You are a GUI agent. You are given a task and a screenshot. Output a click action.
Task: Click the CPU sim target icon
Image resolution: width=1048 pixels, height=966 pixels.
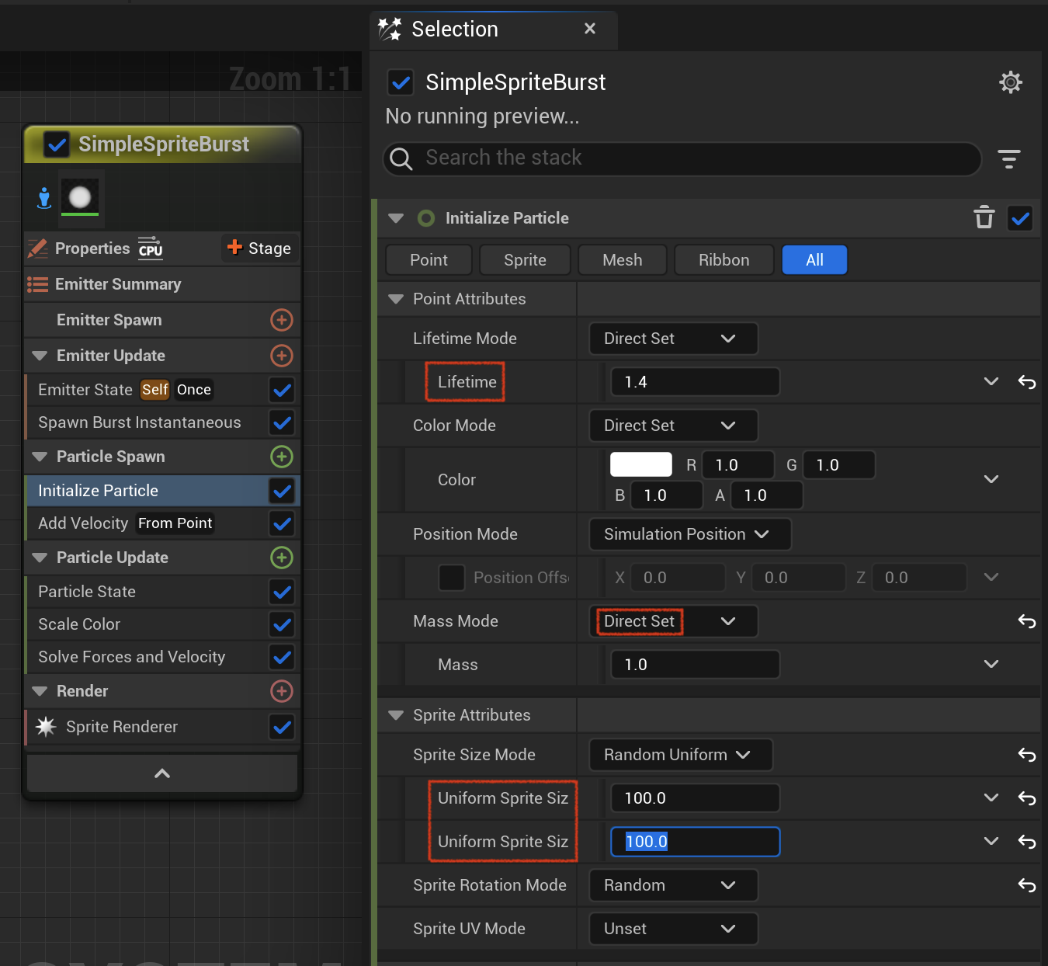point(151,247)
